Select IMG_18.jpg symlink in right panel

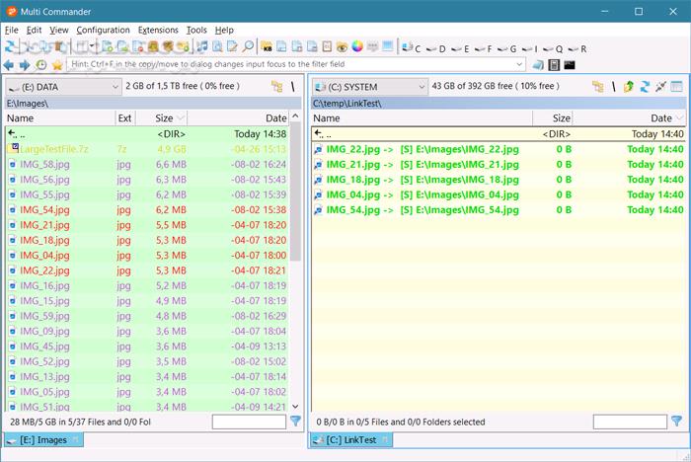pos(499,180)
